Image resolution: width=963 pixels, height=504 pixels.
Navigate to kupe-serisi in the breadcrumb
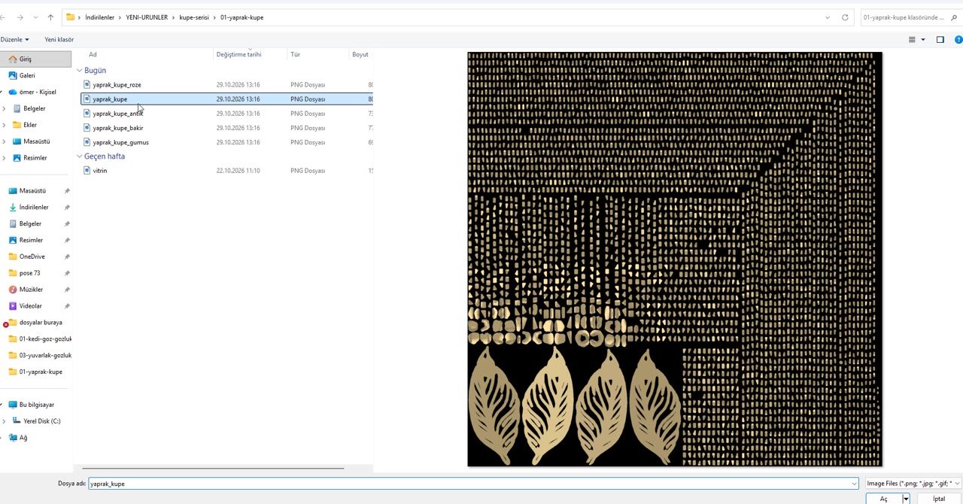(x=194, y=17)
